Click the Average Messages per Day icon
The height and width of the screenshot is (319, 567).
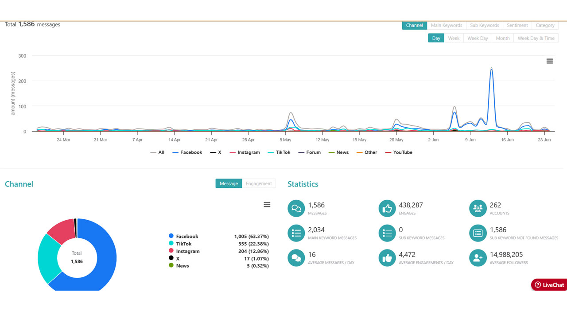pyautogui.click(x=296, y=258)
